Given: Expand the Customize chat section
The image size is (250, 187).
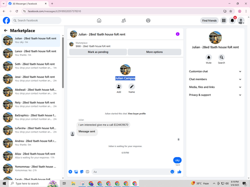Looking at the screenshot, I should 215,71.
